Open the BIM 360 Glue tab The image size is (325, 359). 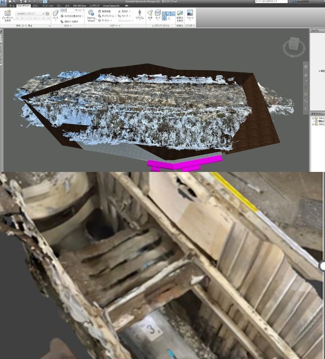80,6
